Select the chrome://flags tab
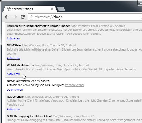This screenshot has height=123, width=142. (x=30, y=9)
